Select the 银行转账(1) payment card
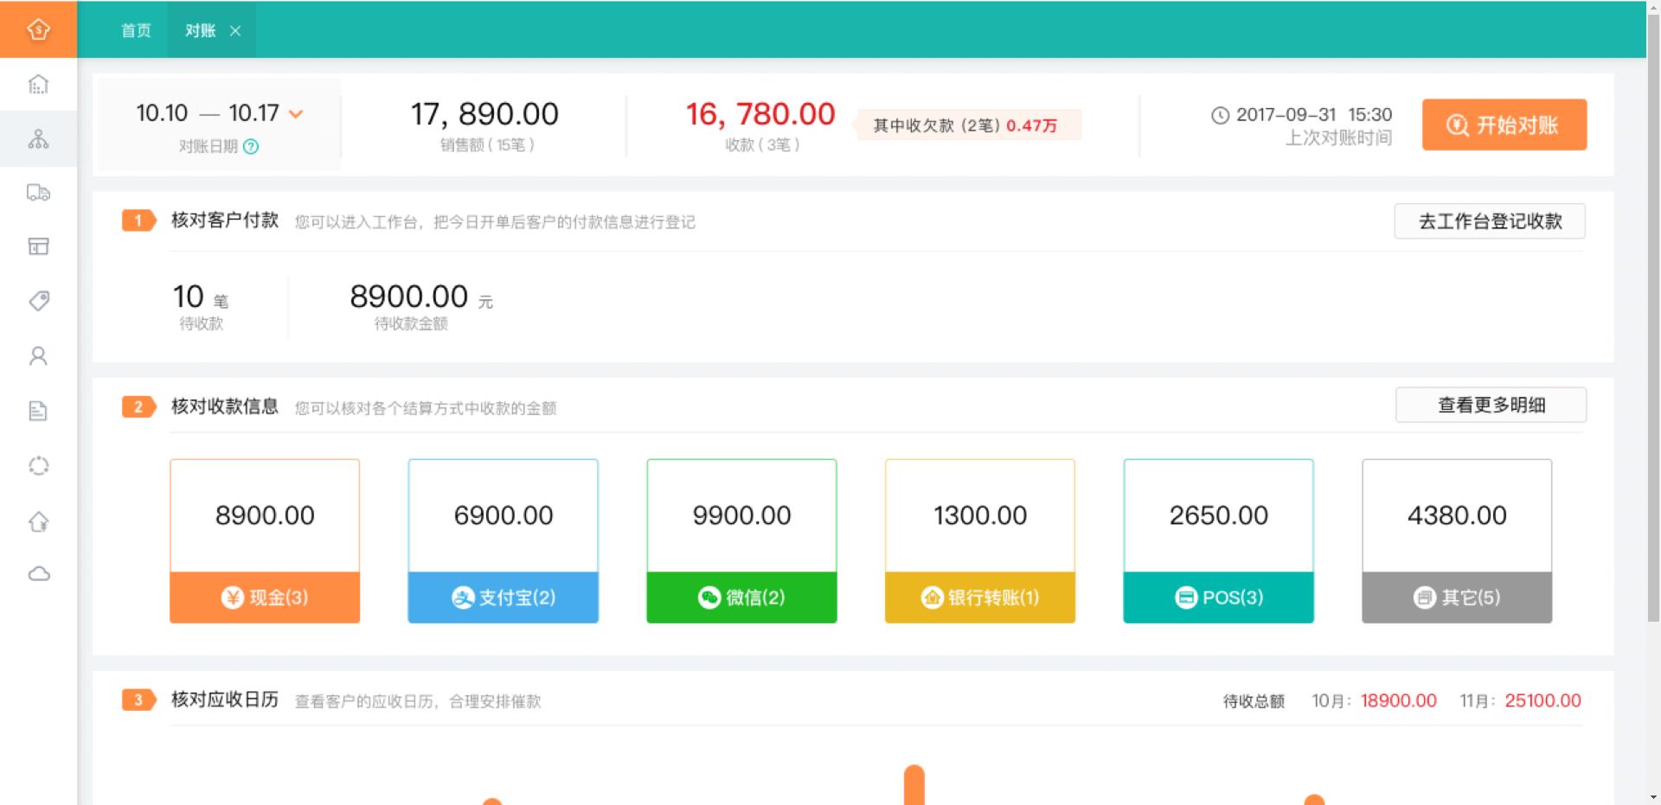The image size is (1661, 805). point(979,541)
